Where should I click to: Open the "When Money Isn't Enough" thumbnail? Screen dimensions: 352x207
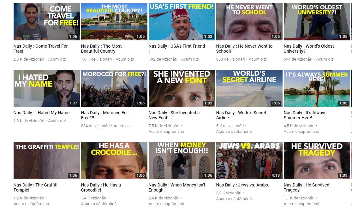(x=182, y=161)
